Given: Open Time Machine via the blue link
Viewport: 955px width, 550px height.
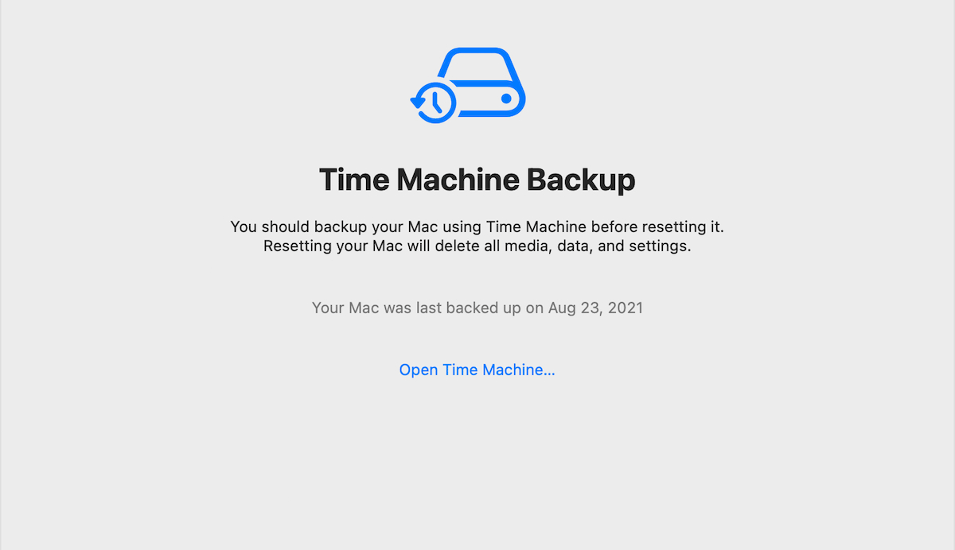Looking at the screenshot, I should tap(477, 370).
